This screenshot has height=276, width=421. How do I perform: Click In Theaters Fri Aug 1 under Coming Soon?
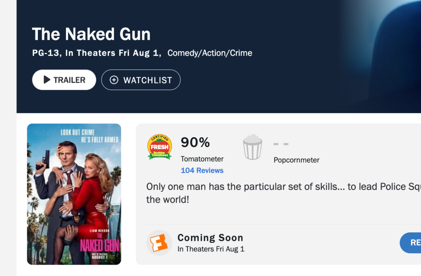(211, 249)
